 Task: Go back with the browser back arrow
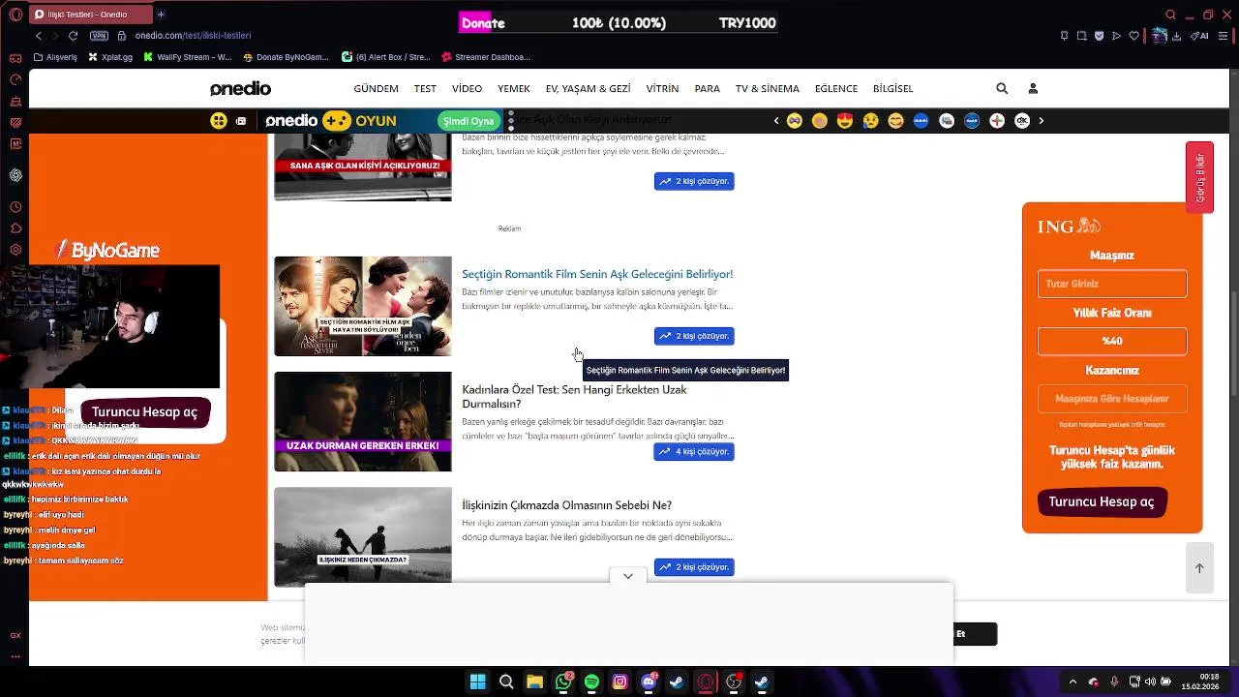click(39, 36)
